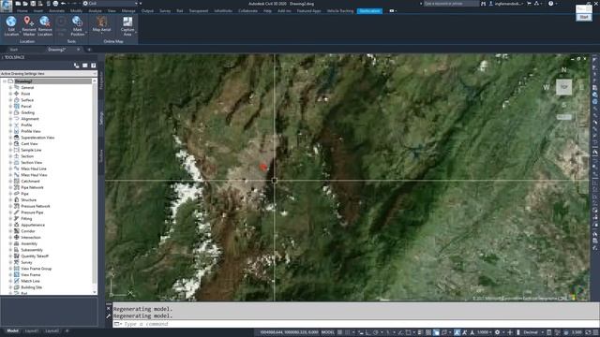Click the command line input field
The height and width of the screenshot is (337, 600).
tap(356, 324)
